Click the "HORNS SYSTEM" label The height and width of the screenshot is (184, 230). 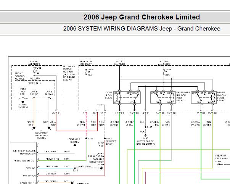coord(23,106)
